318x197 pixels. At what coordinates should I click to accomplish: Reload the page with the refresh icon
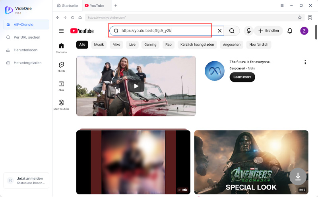(72, 18)
